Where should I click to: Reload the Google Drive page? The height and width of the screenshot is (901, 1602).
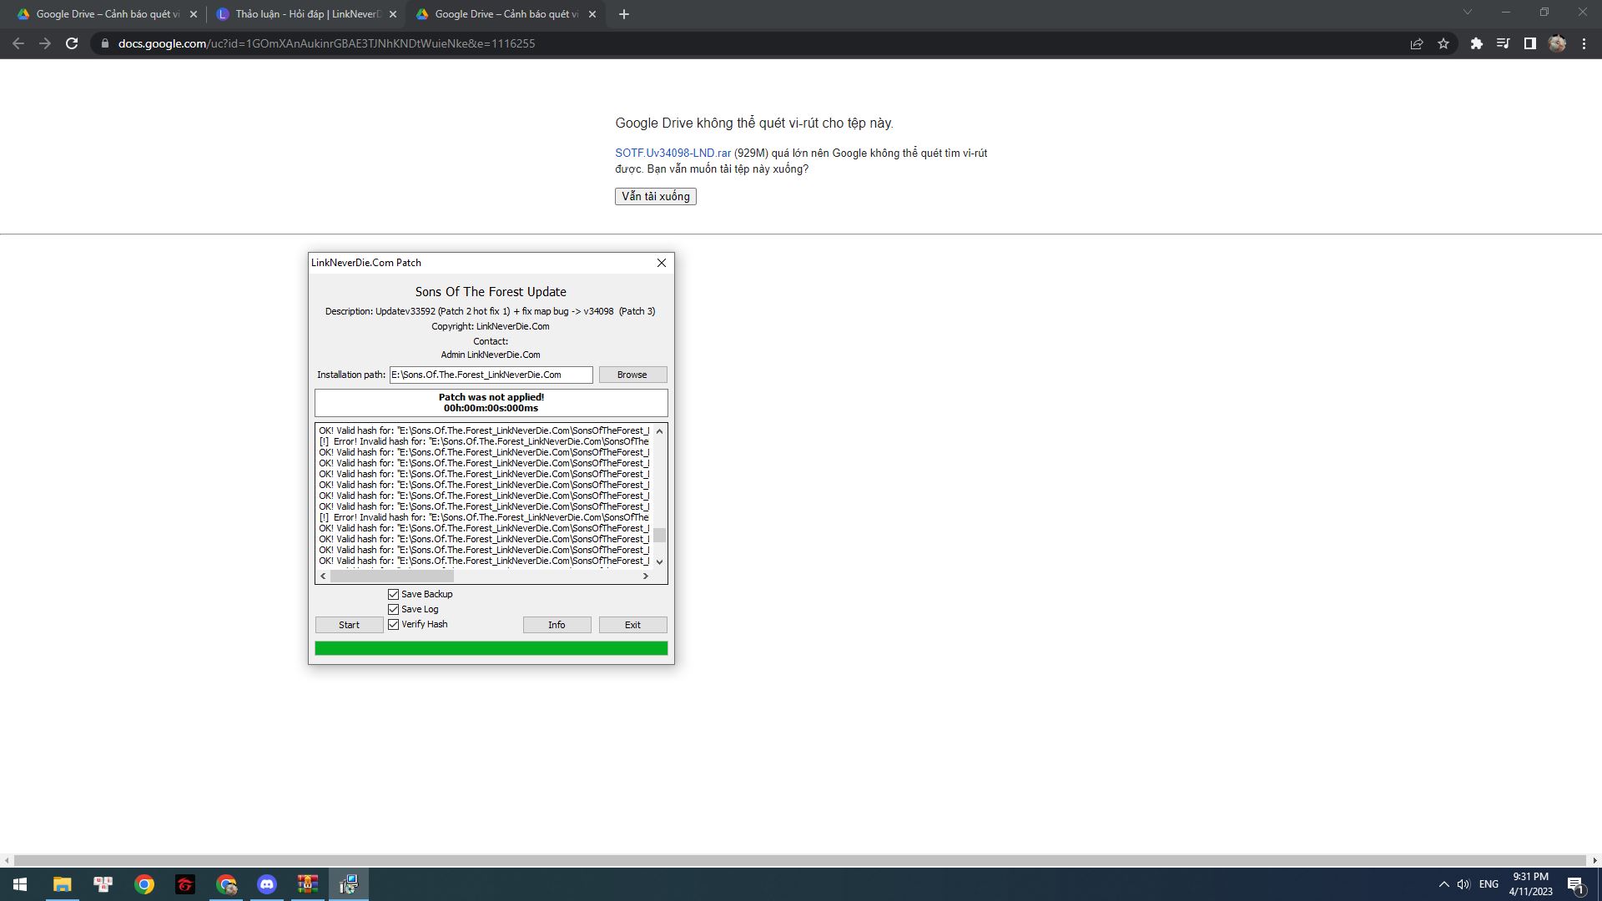72,43
